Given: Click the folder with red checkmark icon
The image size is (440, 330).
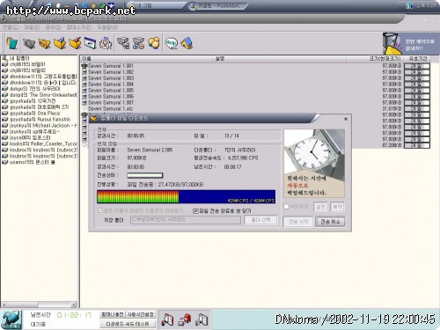Looking at the screenshot, I should 76,43.
